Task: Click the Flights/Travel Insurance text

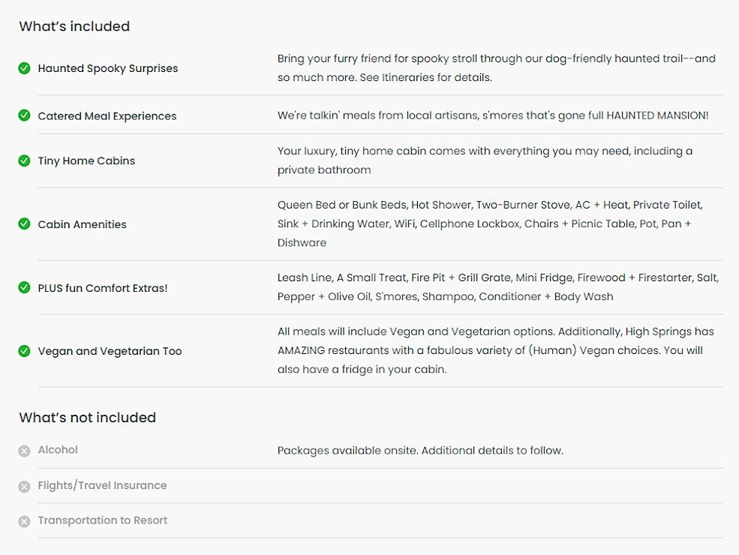Action: [x=102, y=485]
